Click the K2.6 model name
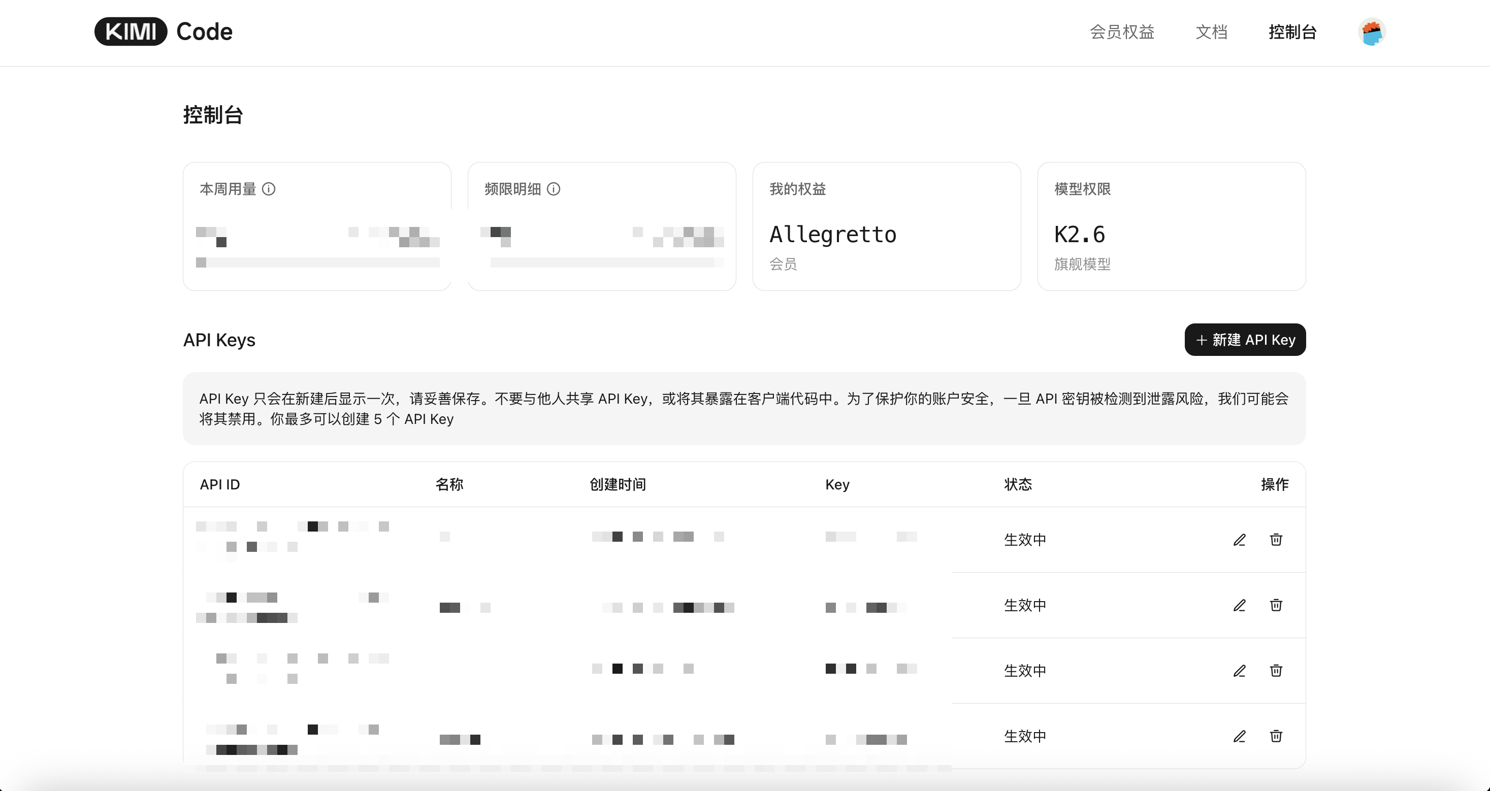 point(1079,234)
